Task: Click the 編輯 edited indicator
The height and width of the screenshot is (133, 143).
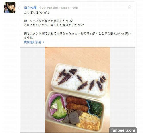Action: click(55, 8)
